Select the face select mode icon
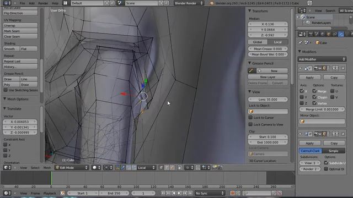 (172, 167)
